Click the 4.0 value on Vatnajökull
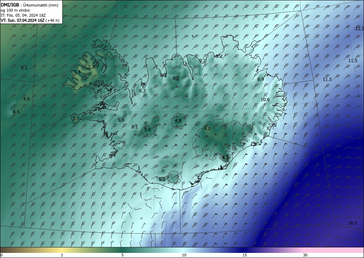This screenshot has height=258, width=364. (207, 128)
